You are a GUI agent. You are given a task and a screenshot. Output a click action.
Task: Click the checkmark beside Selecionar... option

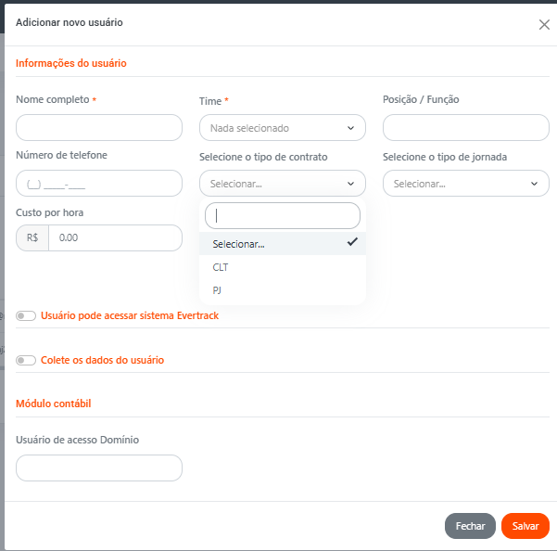[352, 243]
